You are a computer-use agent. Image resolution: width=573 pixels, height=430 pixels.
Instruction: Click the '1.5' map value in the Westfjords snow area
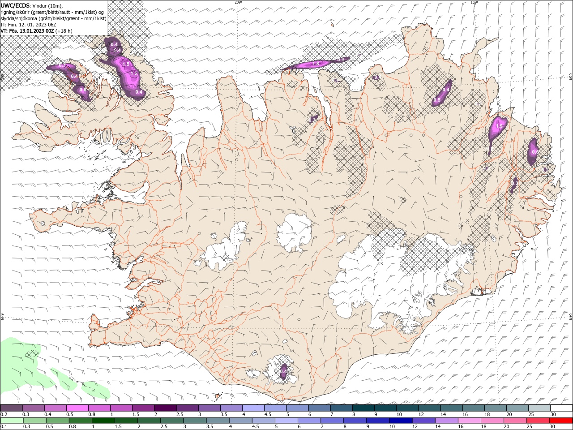[126, 64]
